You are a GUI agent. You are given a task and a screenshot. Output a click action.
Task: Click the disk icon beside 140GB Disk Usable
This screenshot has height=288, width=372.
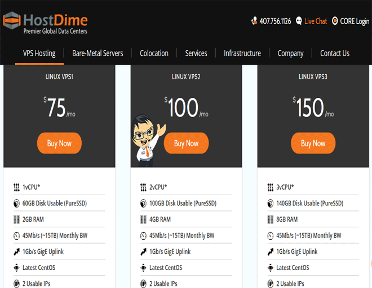coord(270,204)
